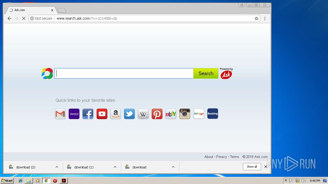Open the Pinterest quick link icon
The width and height of the screenshot is (328, 184).
[157, 114]
